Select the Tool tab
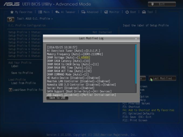This screenshot has height=137, width=183. click(x=147, y=12)
